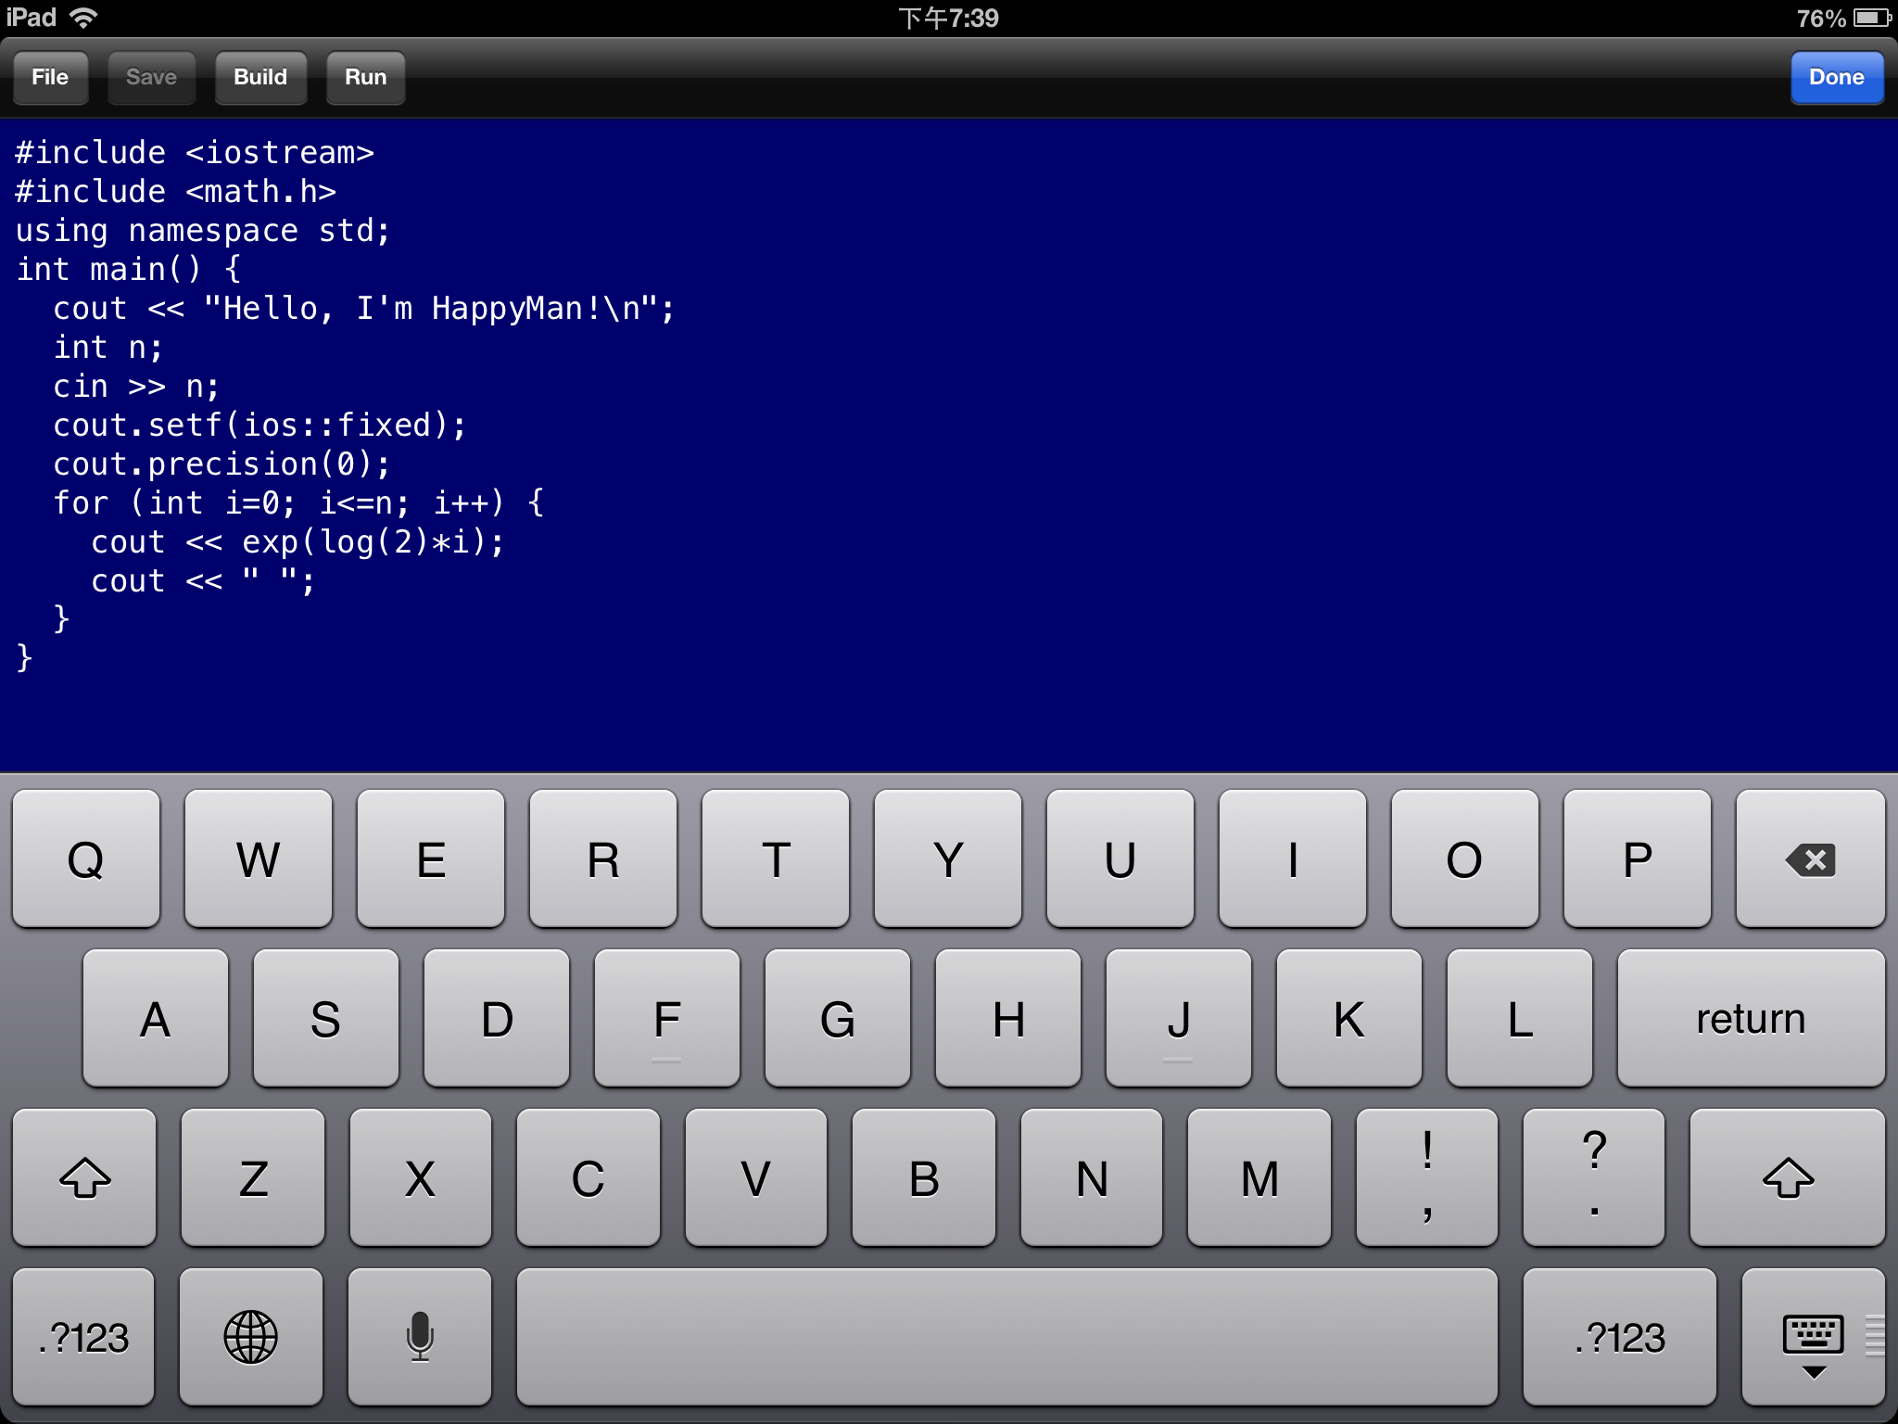The height and width of the screenshot is (1424, 1898).
Task: Open the File menu
Action: [x=50, y=78]
